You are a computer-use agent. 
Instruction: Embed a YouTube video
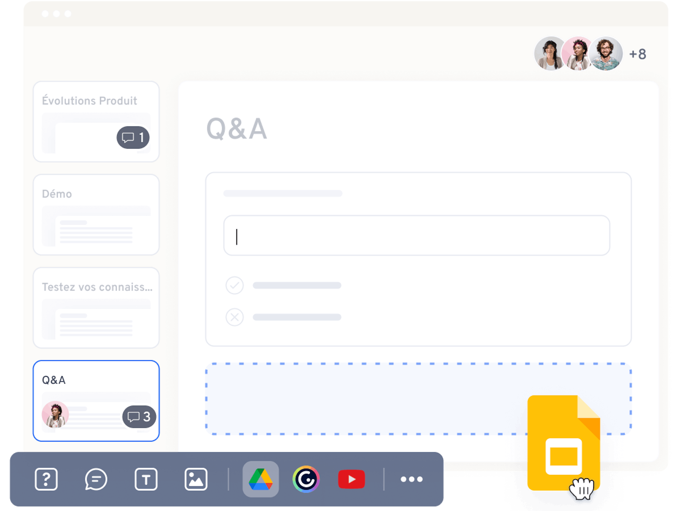[x=352, y=479]
